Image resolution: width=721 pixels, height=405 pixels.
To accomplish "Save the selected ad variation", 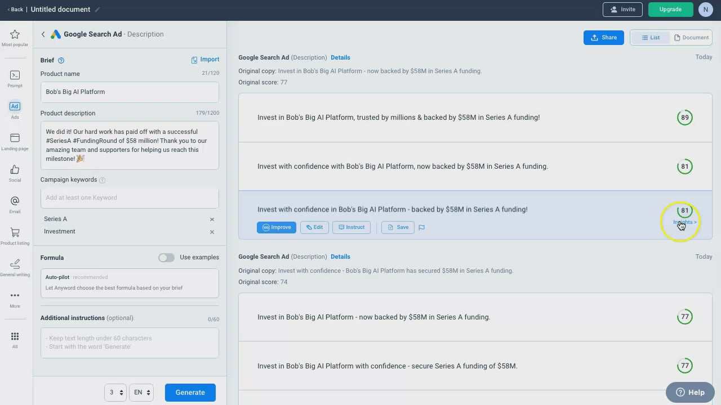I will (398, 227).
